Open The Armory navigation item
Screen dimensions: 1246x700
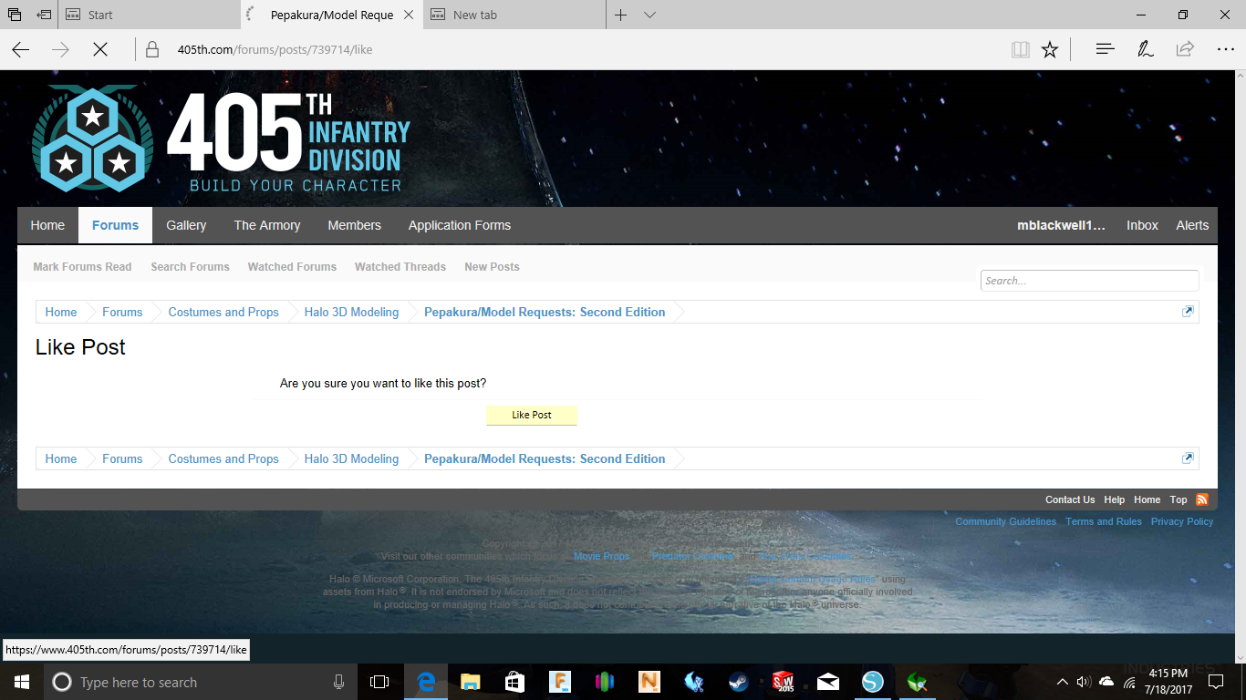[267, 225]
